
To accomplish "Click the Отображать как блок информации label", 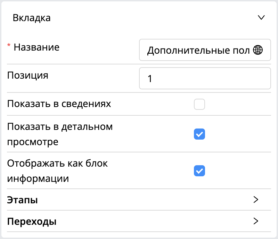I will point(57,171).
